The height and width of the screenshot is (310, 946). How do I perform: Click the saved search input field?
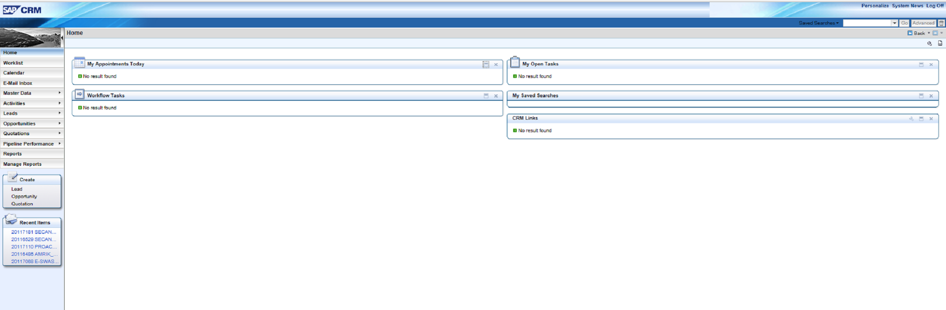point(867,23)
